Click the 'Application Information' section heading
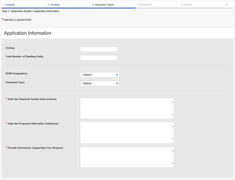 coord(28,33)
